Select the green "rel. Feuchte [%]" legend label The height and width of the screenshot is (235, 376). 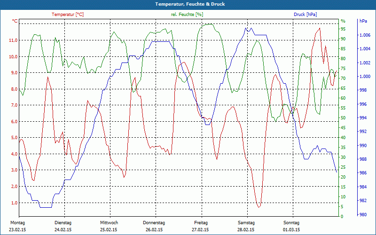tap(187, 15)
